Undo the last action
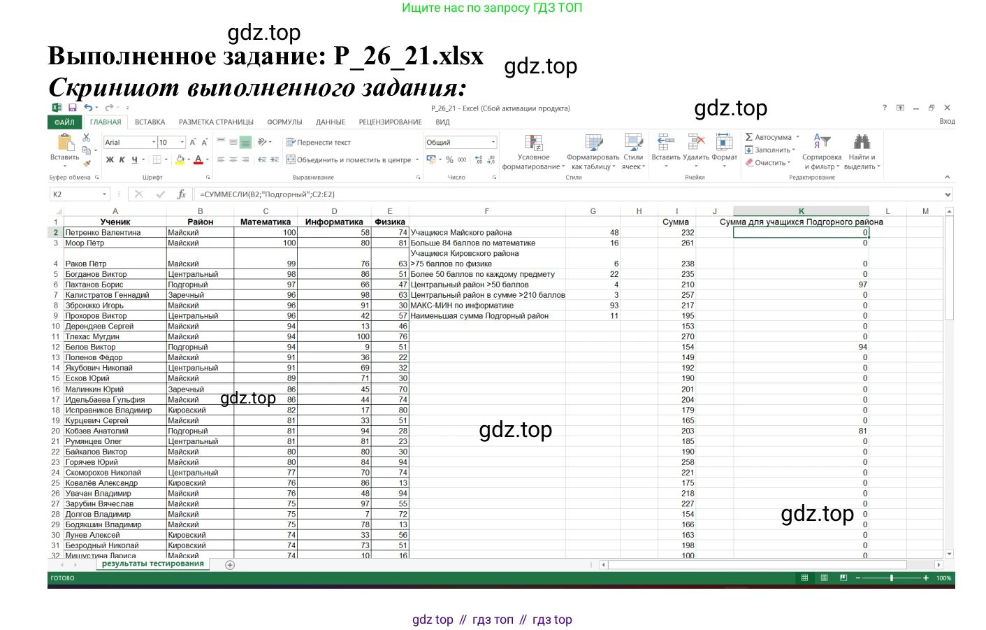Viewport: 986px width, 630px height. [88, 108]
